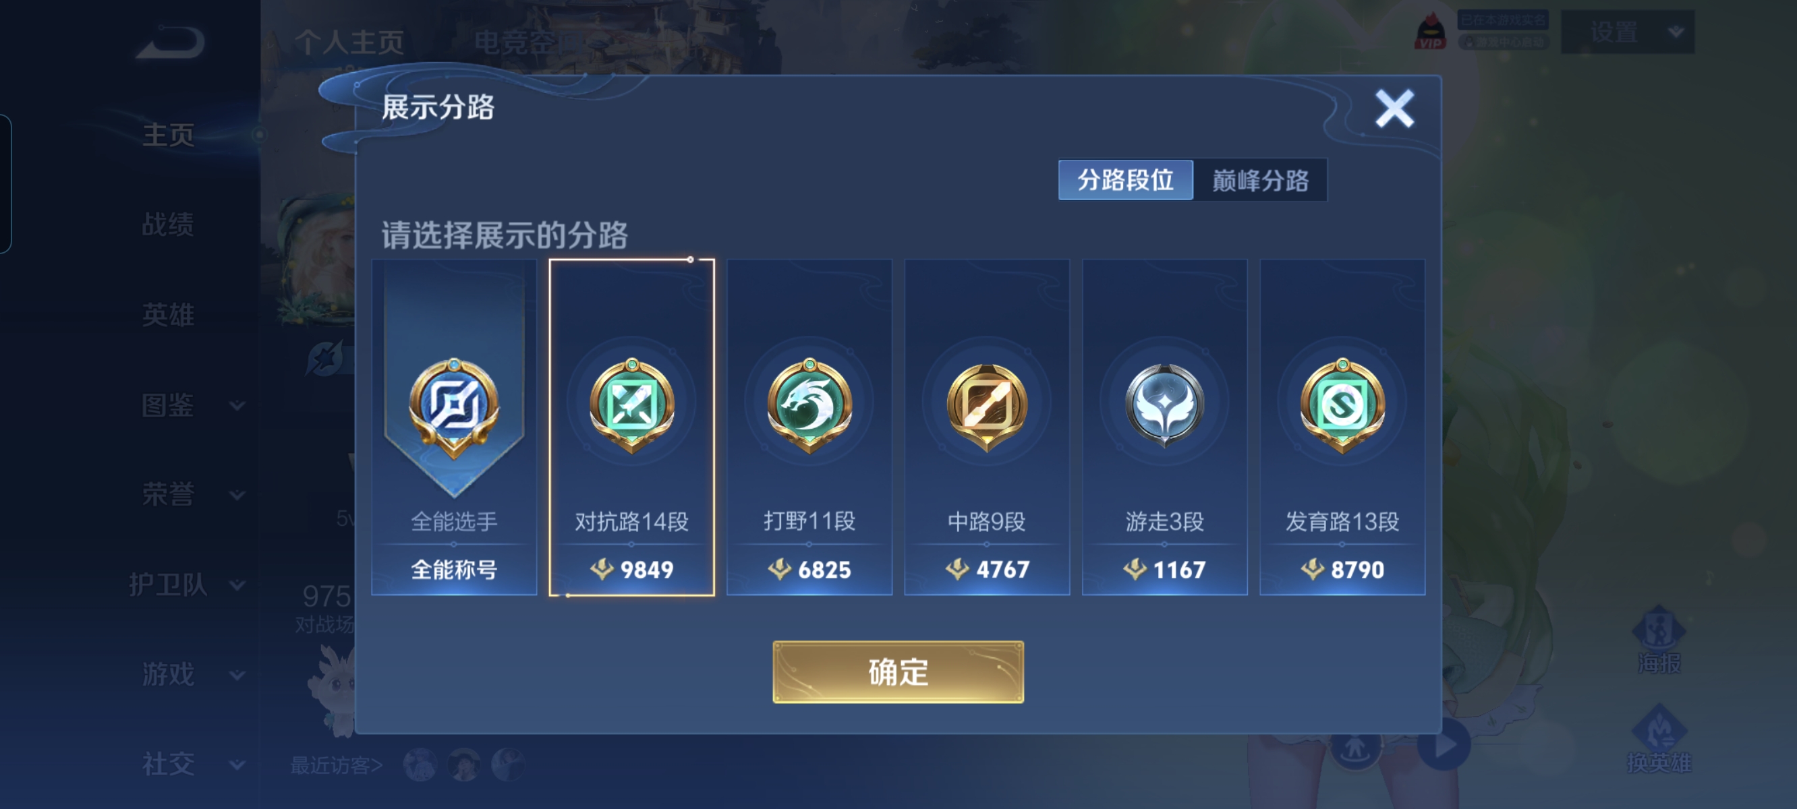The height and width of the screenshot is (809, 1797).
Task: Open the 设置 dropdown
Action: point(1627,32)
